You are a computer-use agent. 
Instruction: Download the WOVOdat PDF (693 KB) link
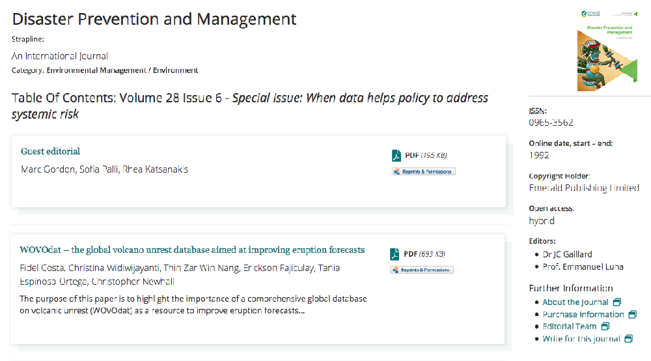(424, 254)
